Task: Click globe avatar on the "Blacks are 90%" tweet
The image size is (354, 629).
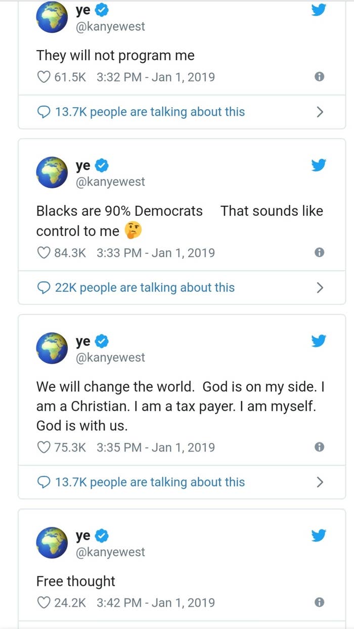Action: click(x=52, y=172)
